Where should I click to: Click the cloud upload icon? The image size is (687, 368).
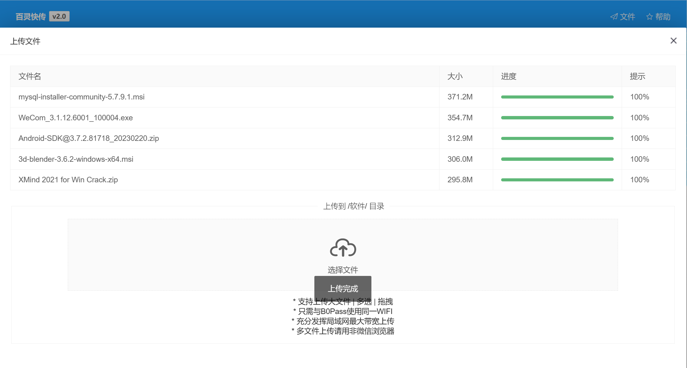point(343,248)
